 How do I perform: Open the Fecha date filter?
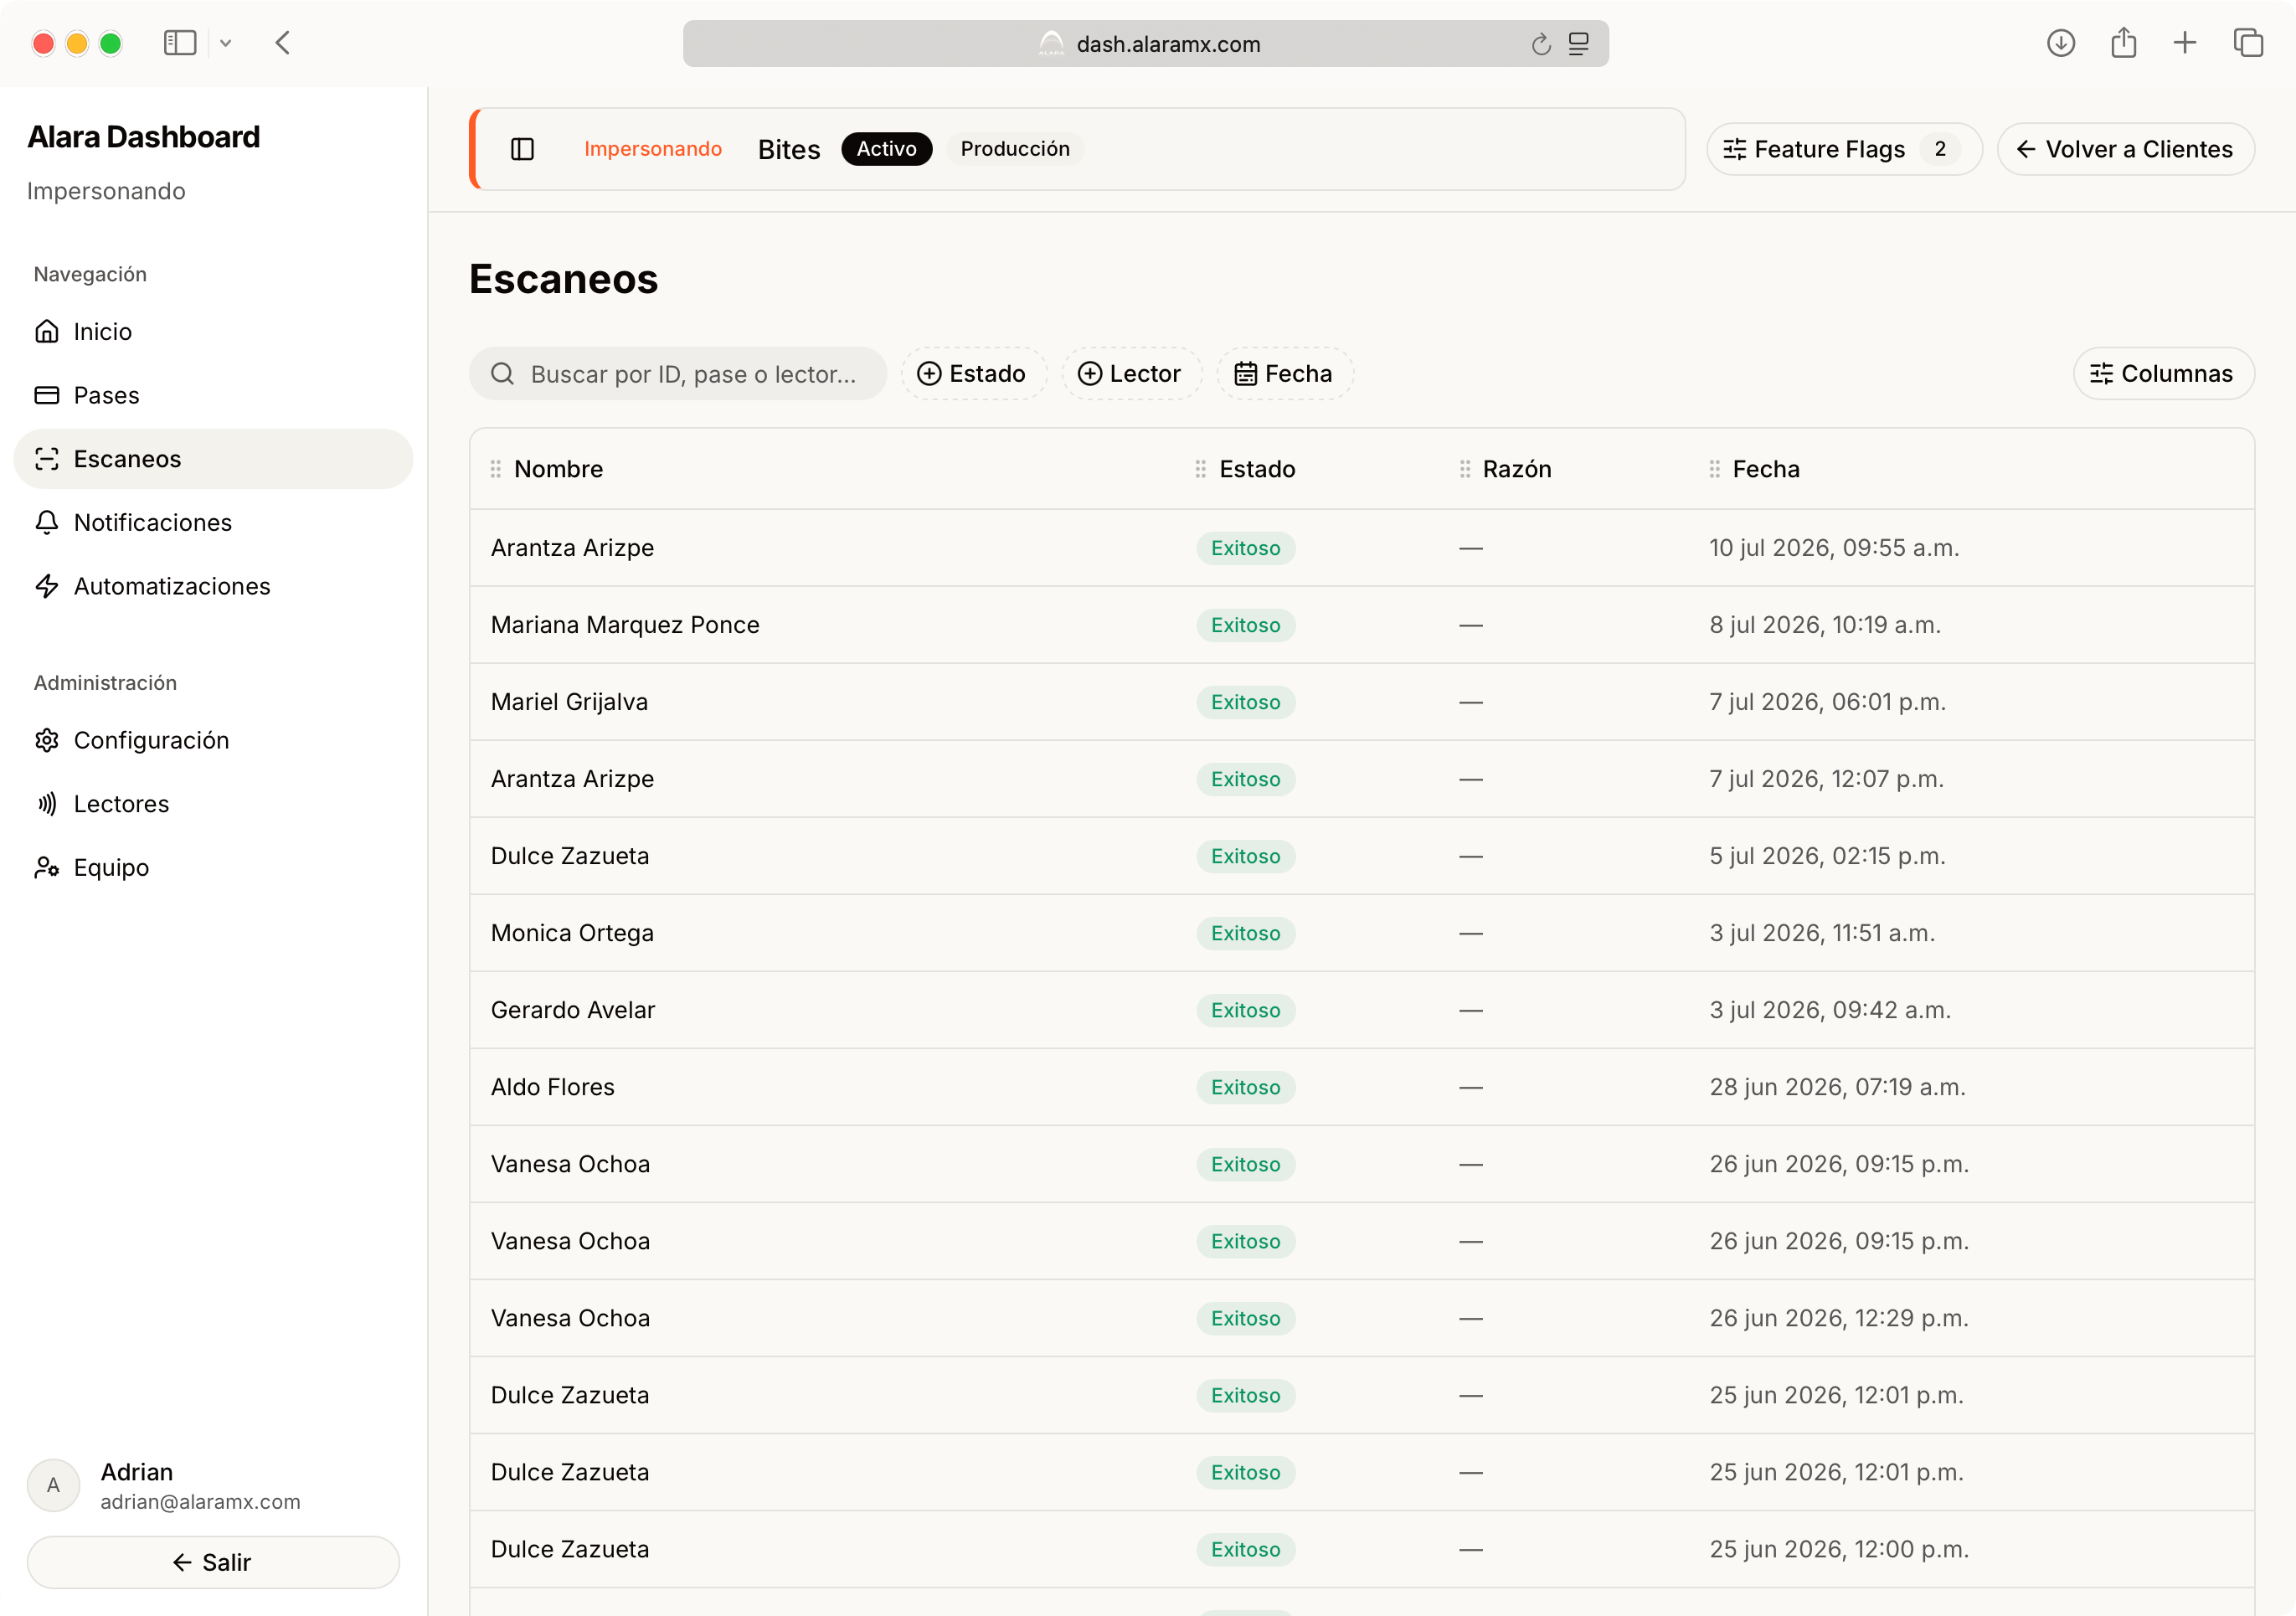1284,374
